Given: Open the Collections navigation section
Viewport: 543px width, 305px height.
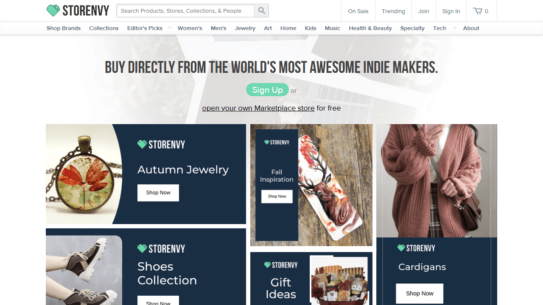Looking at the screenshot, I should (104, 28).
